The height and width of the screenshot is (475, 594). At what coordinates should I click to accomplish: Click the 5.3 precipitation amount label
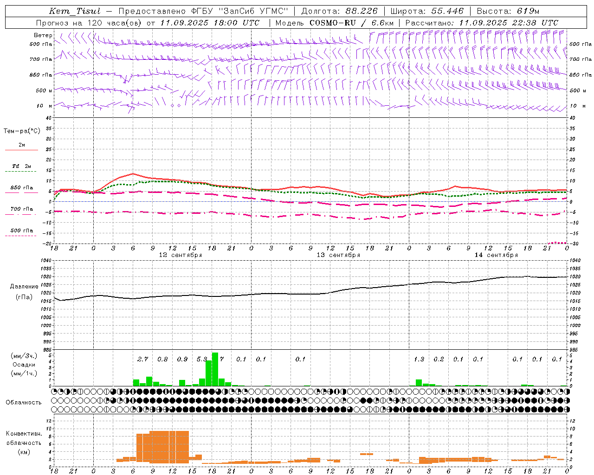202,359
